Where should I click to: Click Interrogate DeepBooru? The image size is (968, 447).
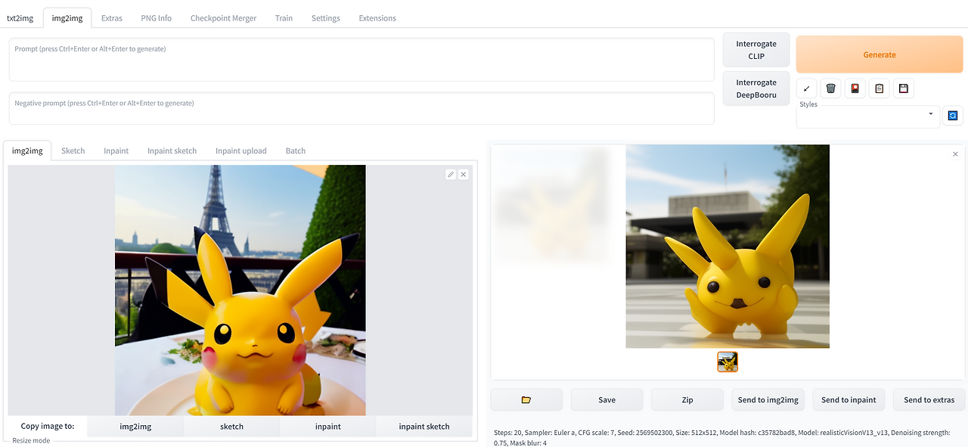[756, 88]
